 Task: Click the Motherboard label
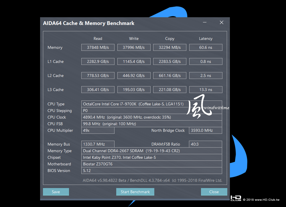(59, 164)
